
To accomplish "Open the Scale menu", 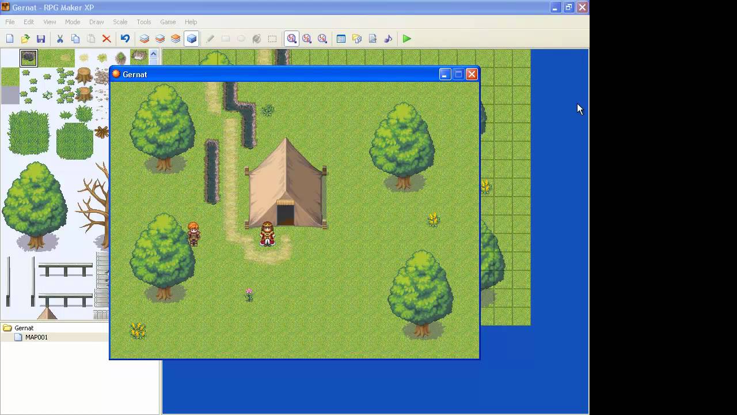I will click(120, 22).
